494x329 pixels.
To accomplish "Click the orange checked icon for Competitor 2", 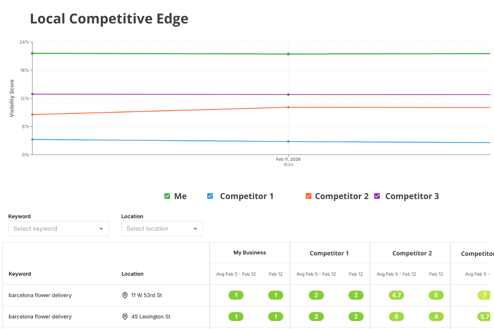I will tap(308, 196).
